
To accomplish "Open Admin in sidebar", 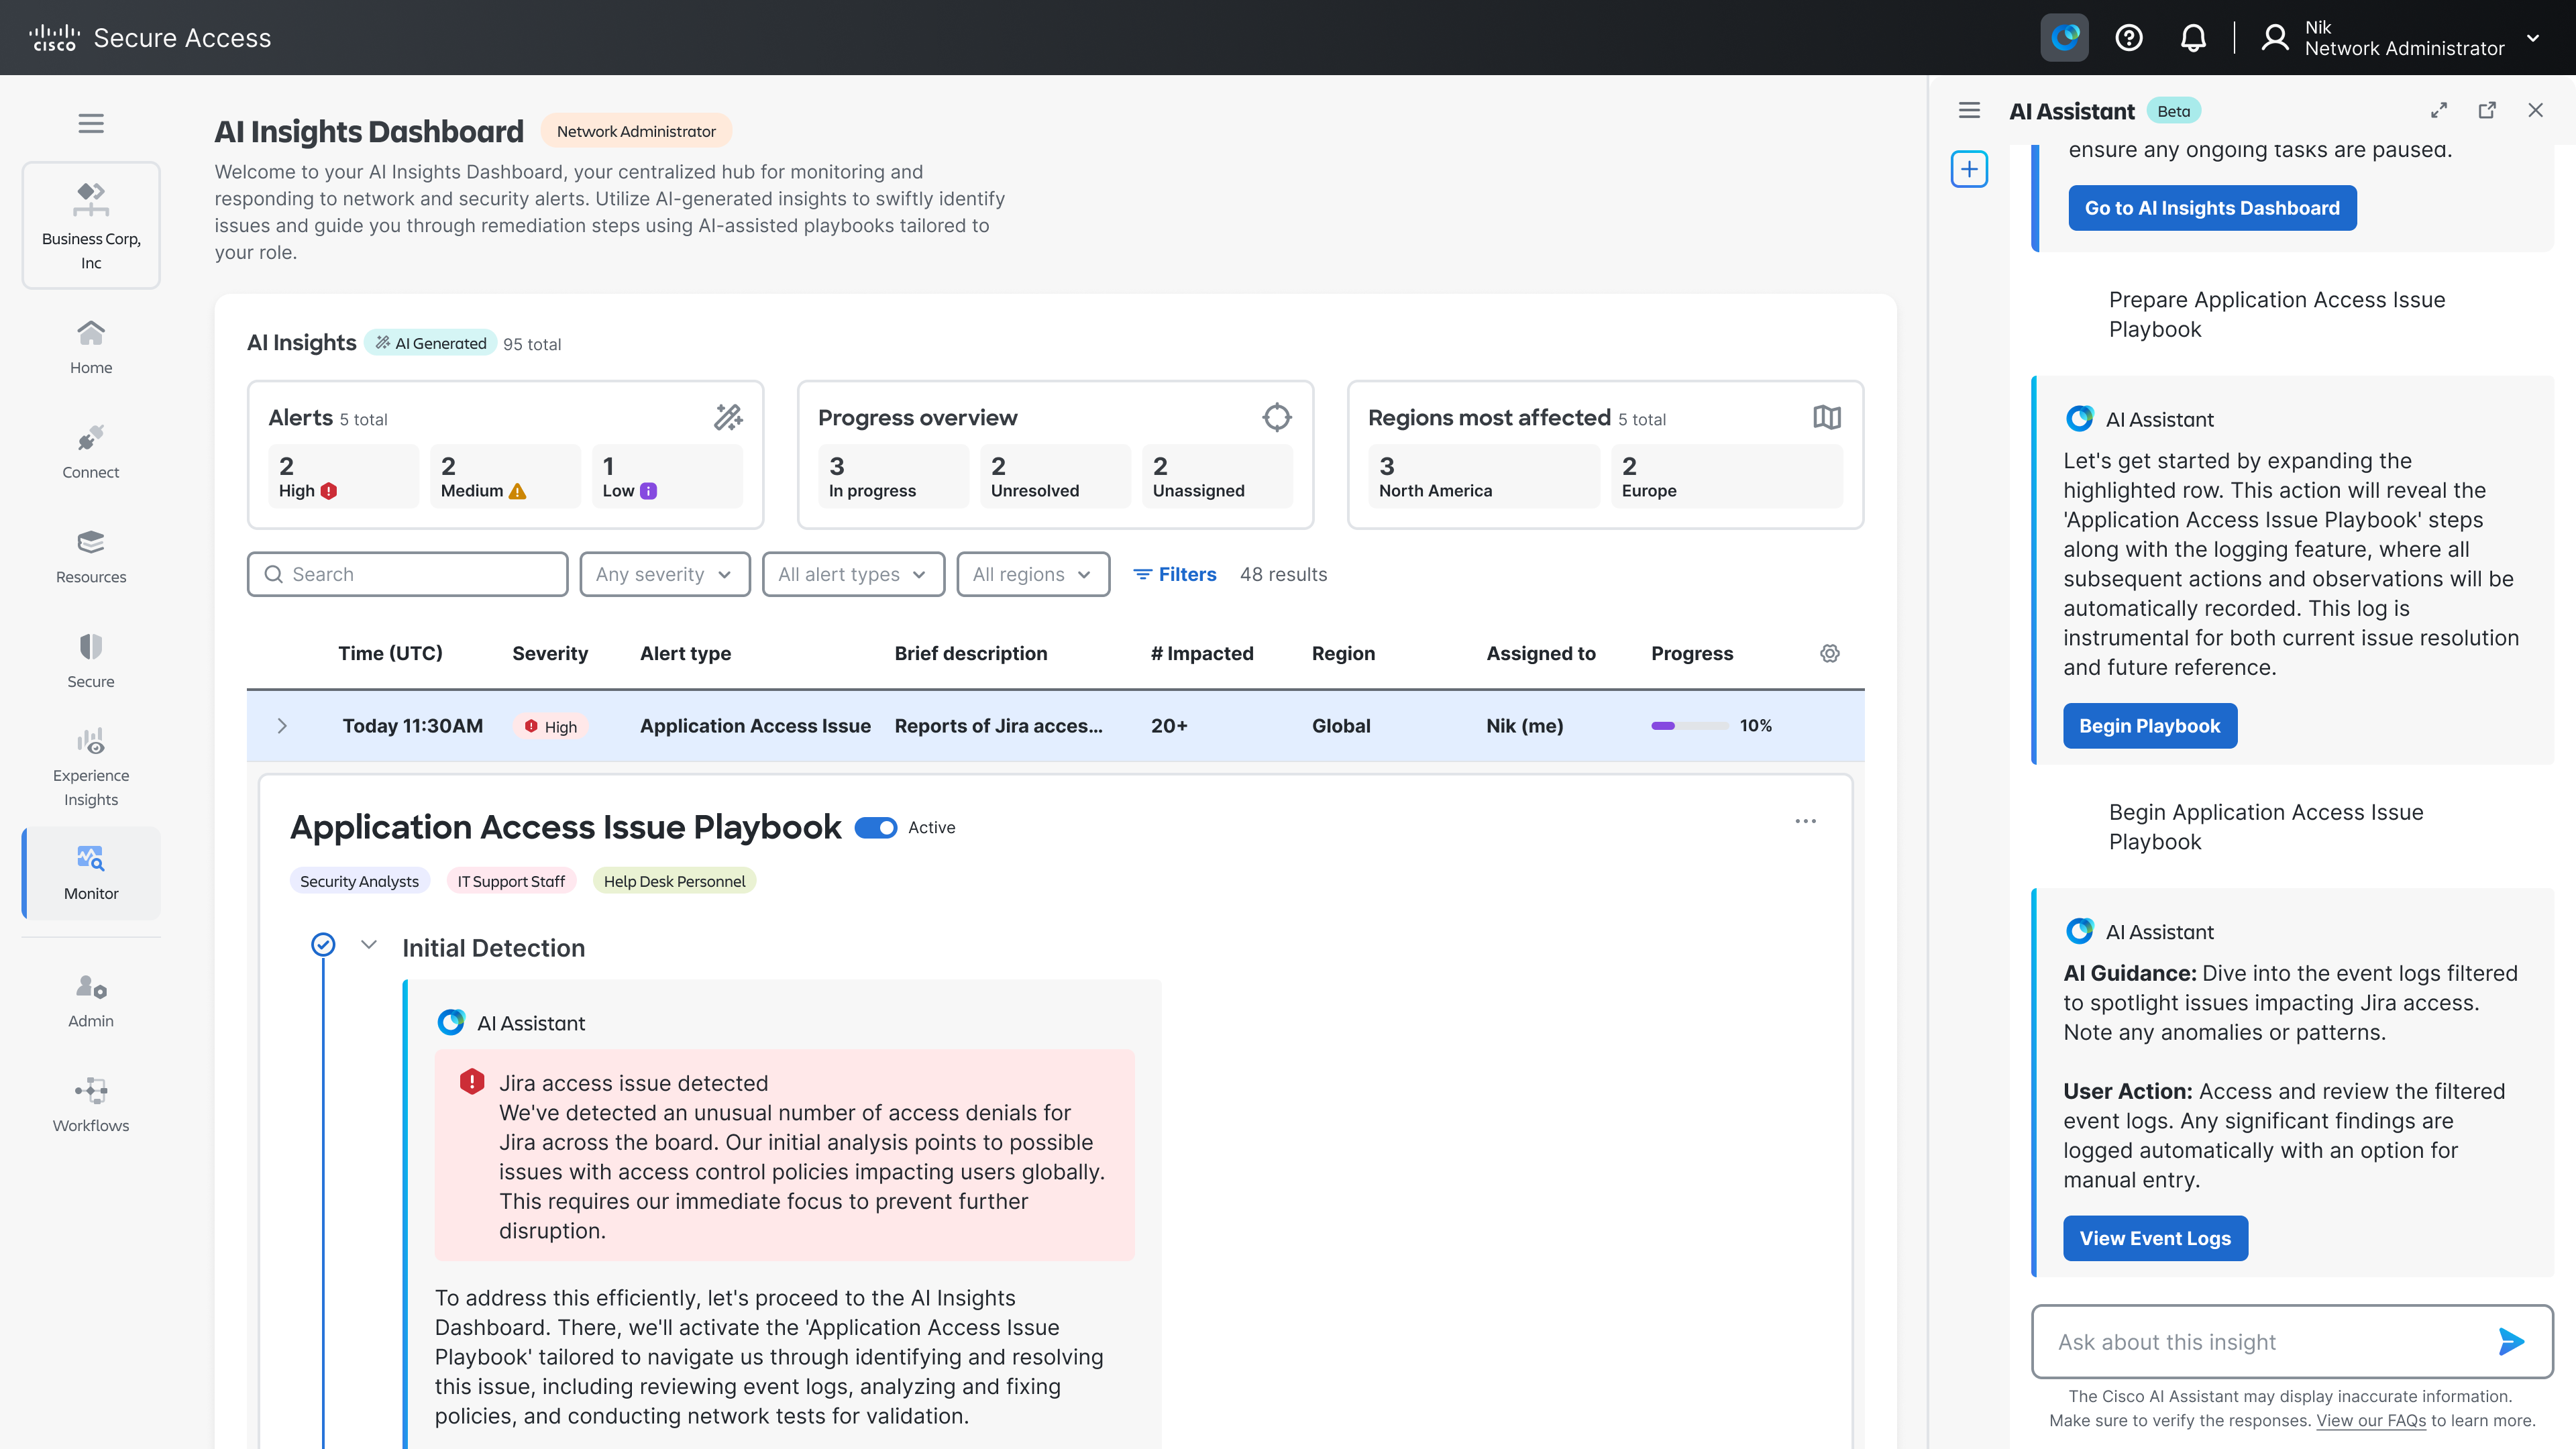I will tap(91, 1001).
